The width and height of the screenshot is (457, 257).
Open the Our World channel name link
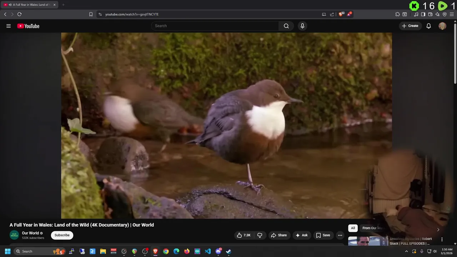point(30,233)
